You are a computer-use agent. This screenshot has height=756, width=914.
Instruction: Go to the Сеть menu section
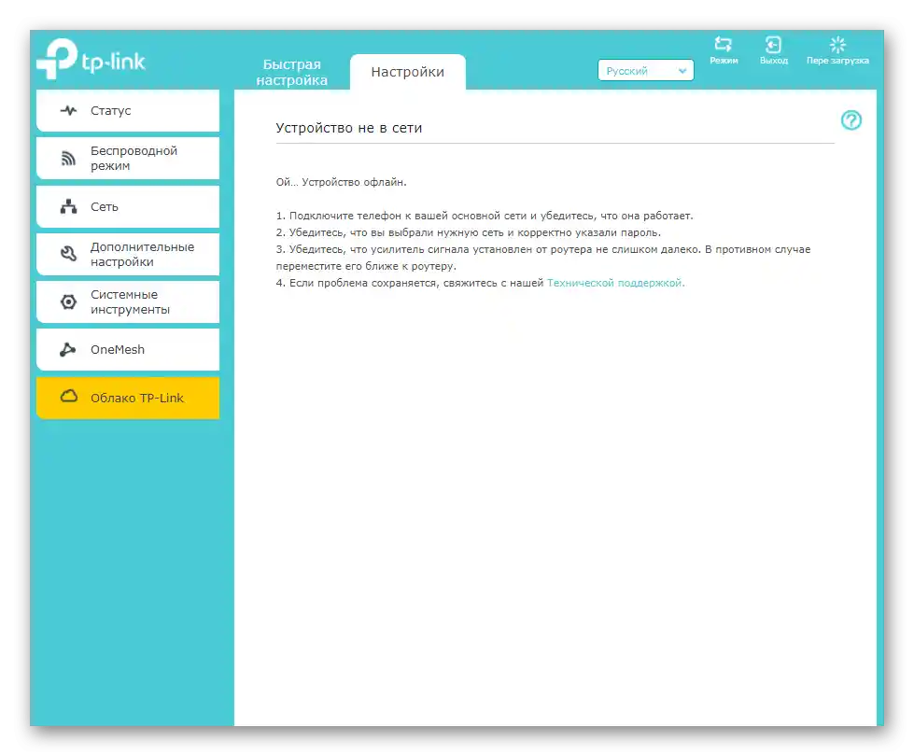(x=128, y=206)
